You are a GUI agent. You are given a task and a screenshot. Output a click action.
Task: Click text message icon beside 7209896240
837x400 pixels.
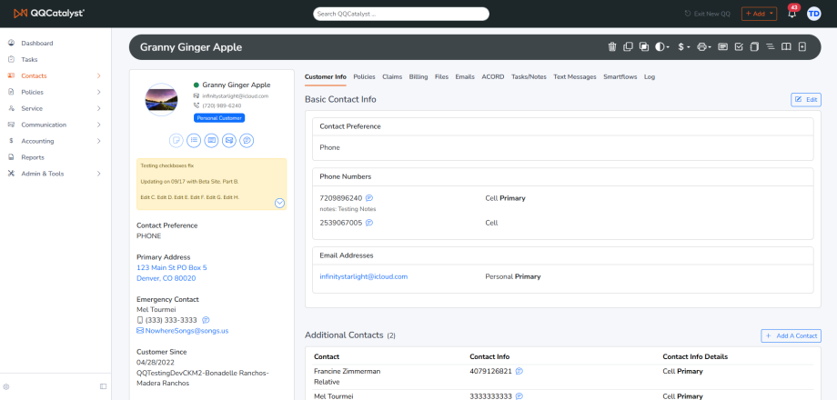pos(369,198)
